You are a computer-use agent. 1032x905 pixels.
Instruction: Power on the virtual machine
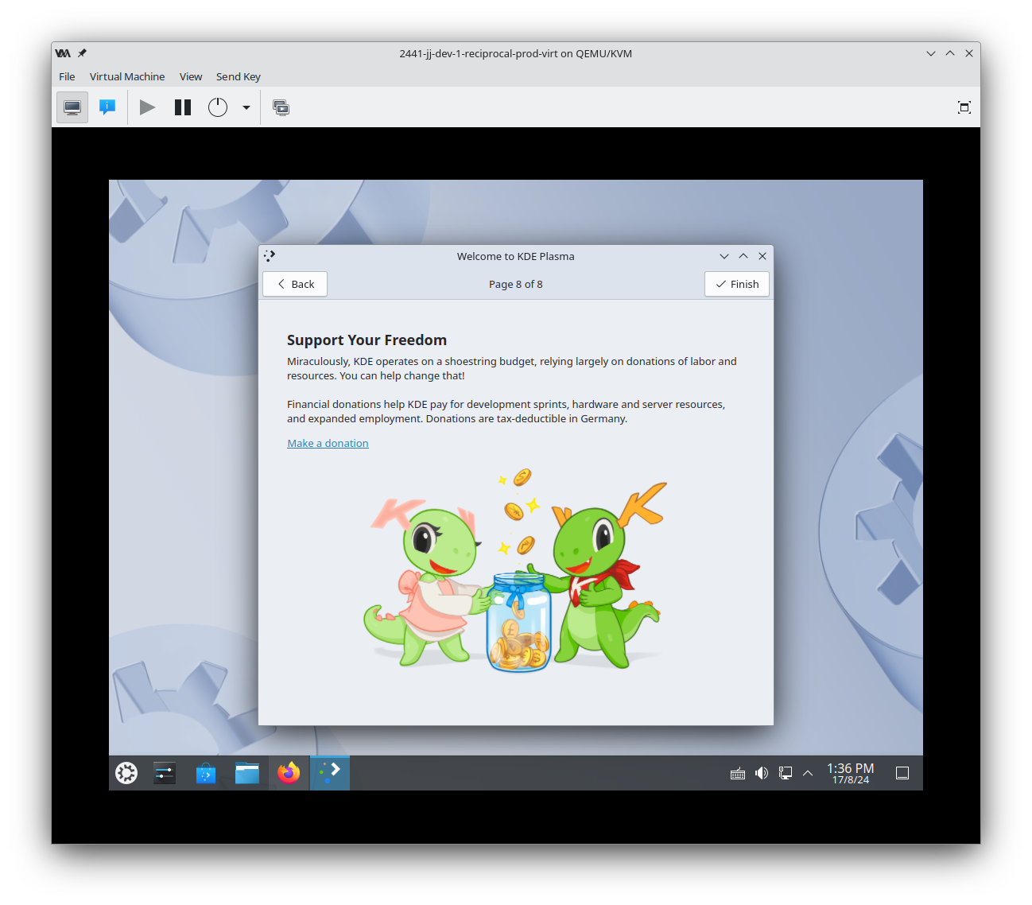click(x=147, y=107)
